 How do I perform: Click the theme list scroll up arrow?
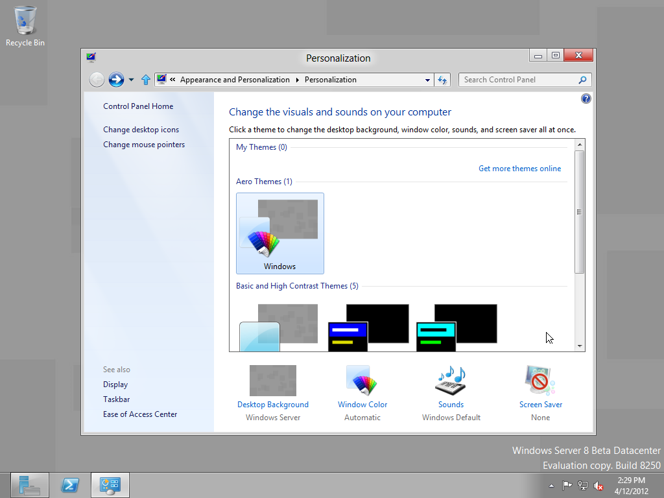[580, 145]
